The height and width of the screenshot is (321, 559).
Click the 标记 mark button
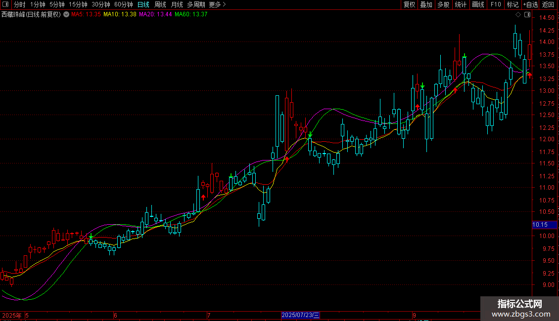pyautogui.click(x=512, y=4)
